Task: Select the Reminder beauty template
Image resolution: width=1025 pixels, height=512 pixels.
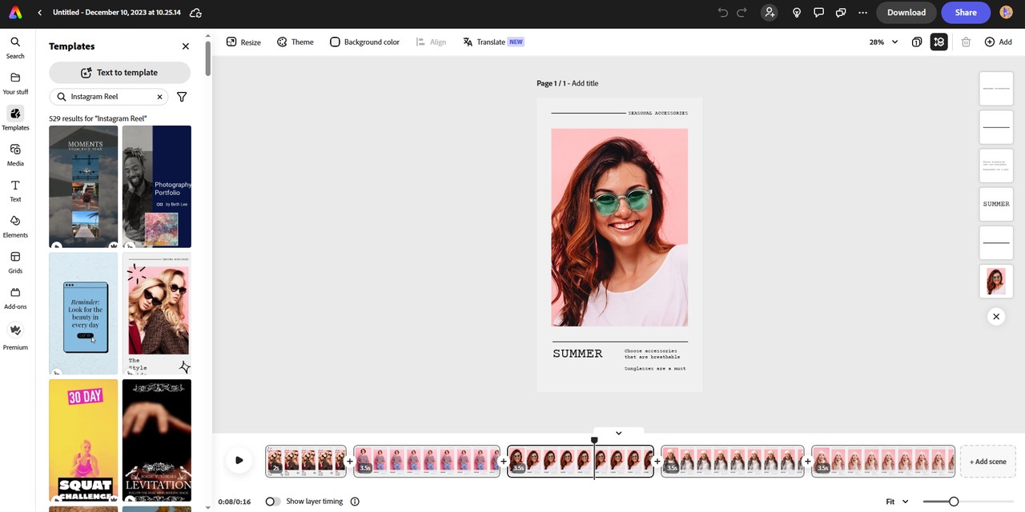Action: (x=83, y=314)
